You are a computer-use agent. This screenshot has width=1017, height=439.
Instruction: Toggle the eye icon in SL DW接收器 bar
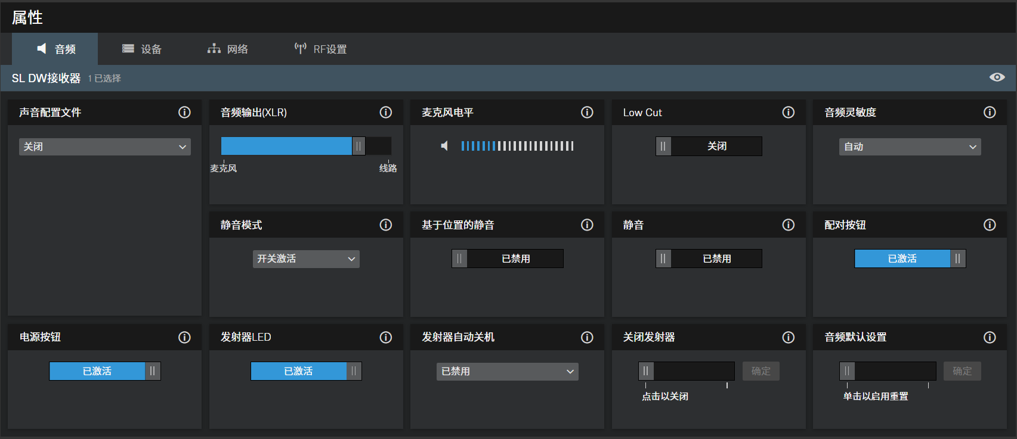tap(997, 77)
